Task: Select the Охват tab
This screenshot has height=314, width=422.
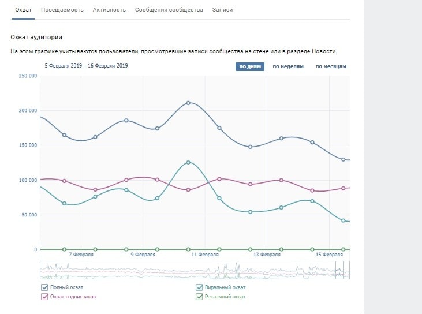Action: (24, 10)
